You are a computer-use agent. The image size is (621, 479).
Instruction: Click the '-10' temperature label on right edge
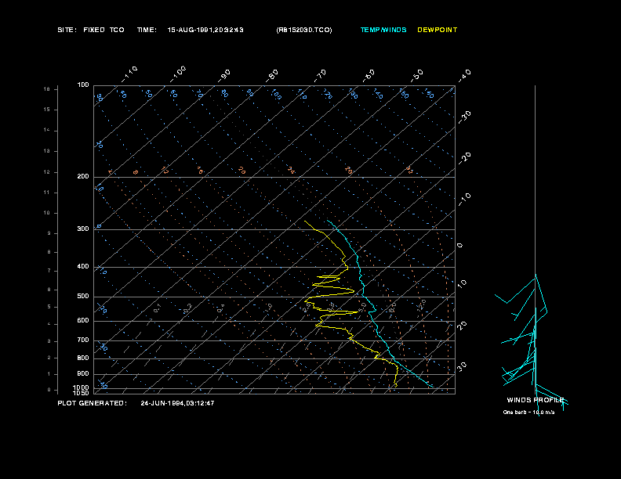464,200
